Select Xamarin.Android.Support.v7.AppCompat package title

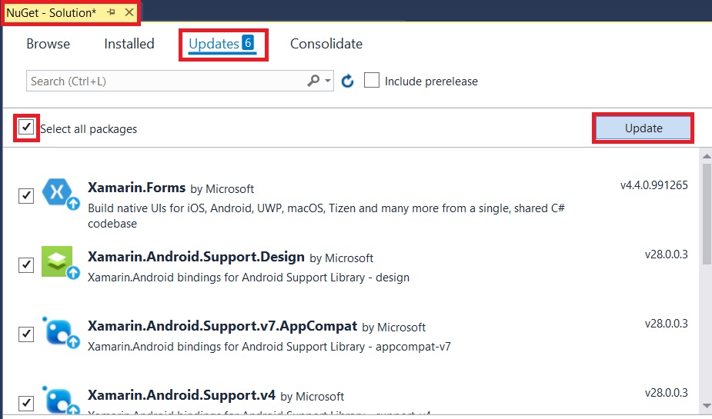222,326
